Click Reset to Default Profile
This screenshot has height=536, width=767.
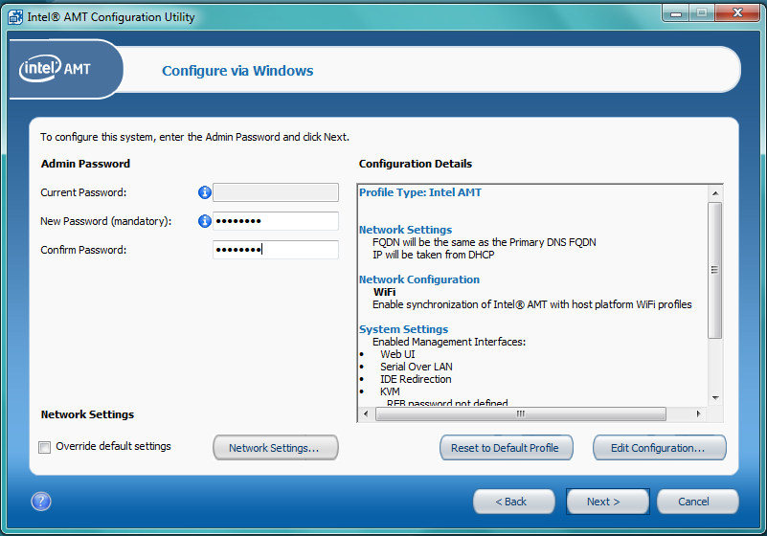[x=507, y=448]
